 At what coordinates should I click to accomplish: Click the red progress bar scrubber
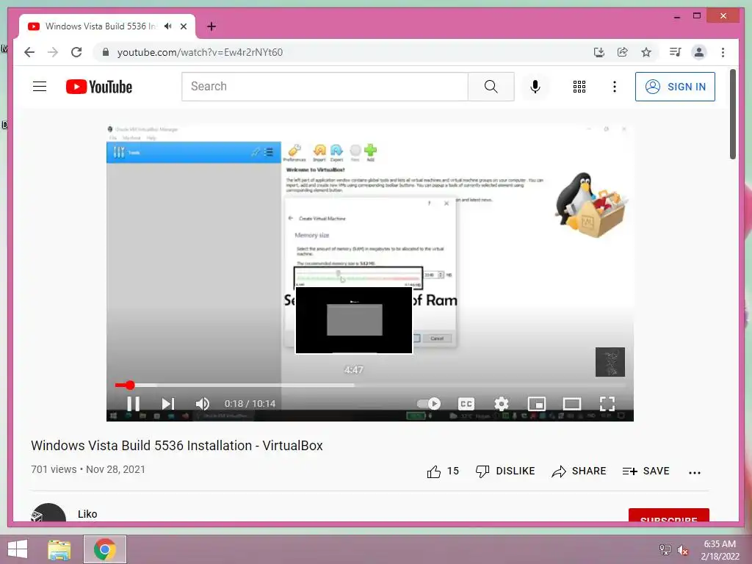(130, 385)
